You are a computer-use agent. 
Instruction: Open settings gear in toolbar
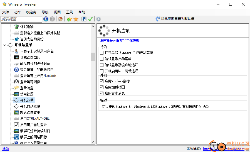pos(98,19)
